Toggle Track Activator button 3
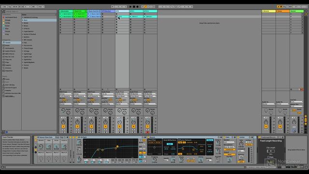The image size is (309, 174). pos(91,127)
